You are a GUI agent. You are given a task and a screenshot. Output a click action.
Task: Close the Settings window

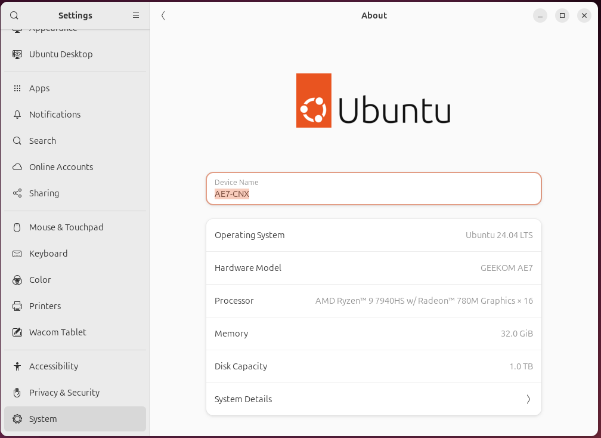pyautogui.click(x=584, y=16)
